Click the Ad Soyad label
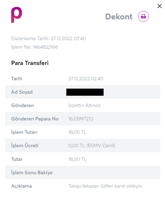This screenshot has width=165, height=201. [x=22, y=92]
